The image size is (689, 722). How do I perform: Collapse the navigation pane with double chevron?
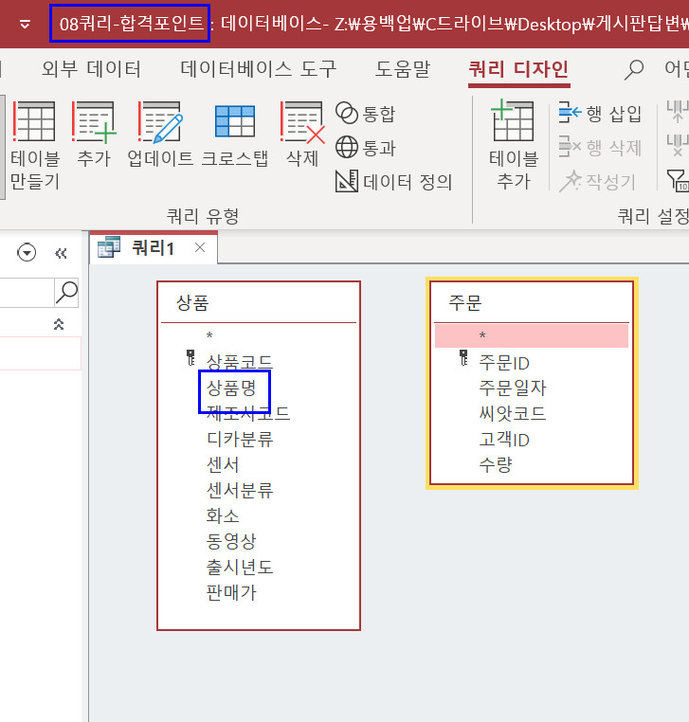[x=61, y=253]
